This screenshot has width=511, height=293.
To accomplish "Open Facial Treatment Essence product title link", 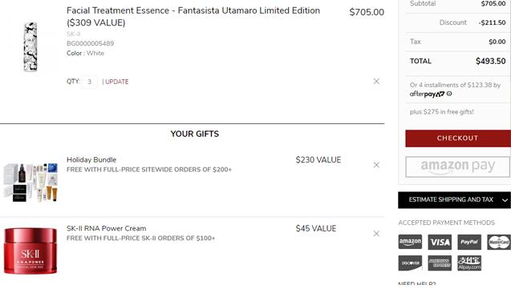I will click(193, 17).
